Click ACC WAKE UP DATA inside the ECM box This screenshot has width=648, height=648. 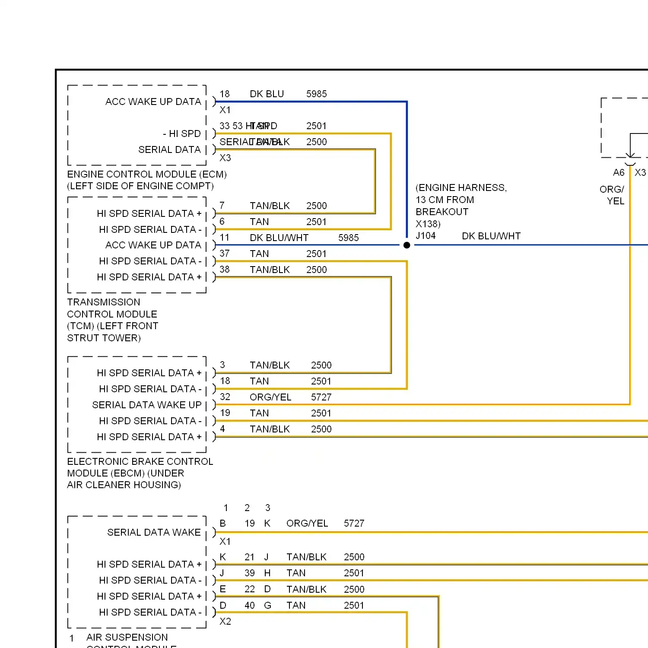(153, 102)
